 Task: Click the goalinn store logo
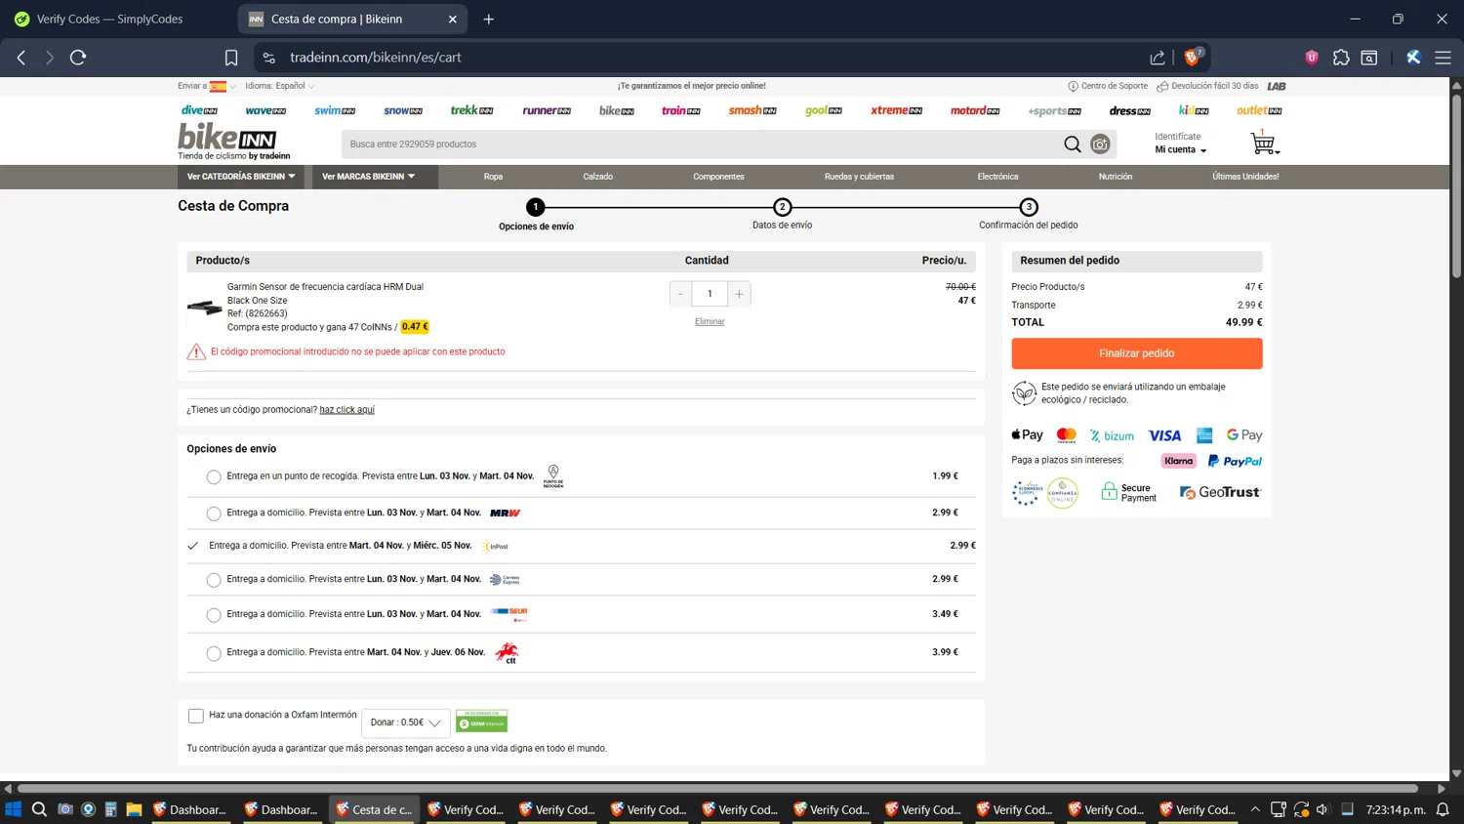point(824,110)
